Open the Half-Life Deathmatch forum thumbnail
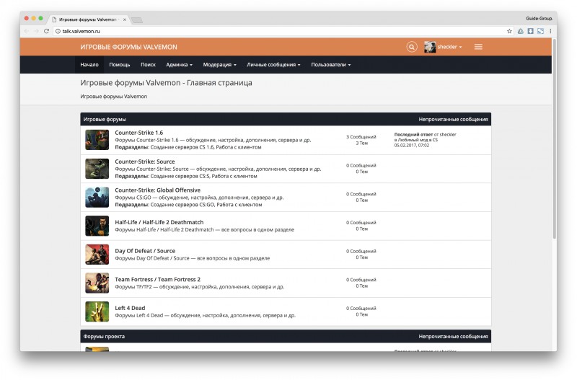Screen dimensions: 577x380 pyautogui.click(x=97, y=226)
